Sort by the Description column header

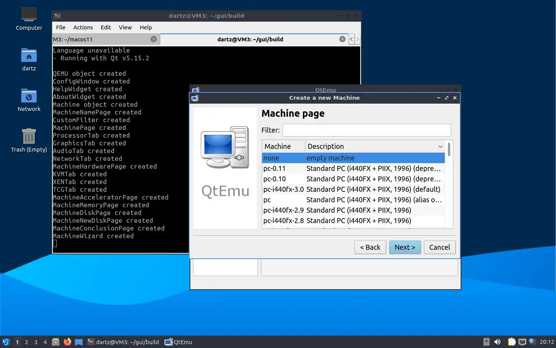pos(375,146)
